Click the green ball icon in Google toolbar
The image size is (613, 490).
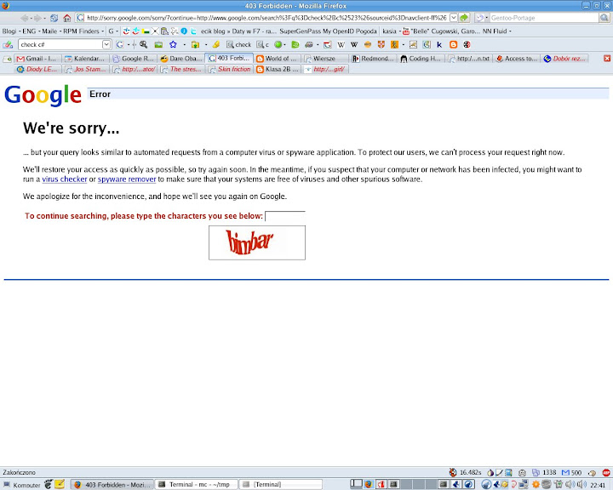[x=278, y=44]
